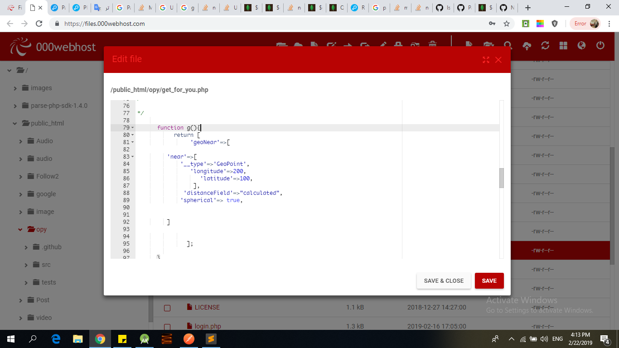Switch to the Google Translate tab
Image resolution: width=619 pixels, height=348 pixels.
(x=102, y=8)
